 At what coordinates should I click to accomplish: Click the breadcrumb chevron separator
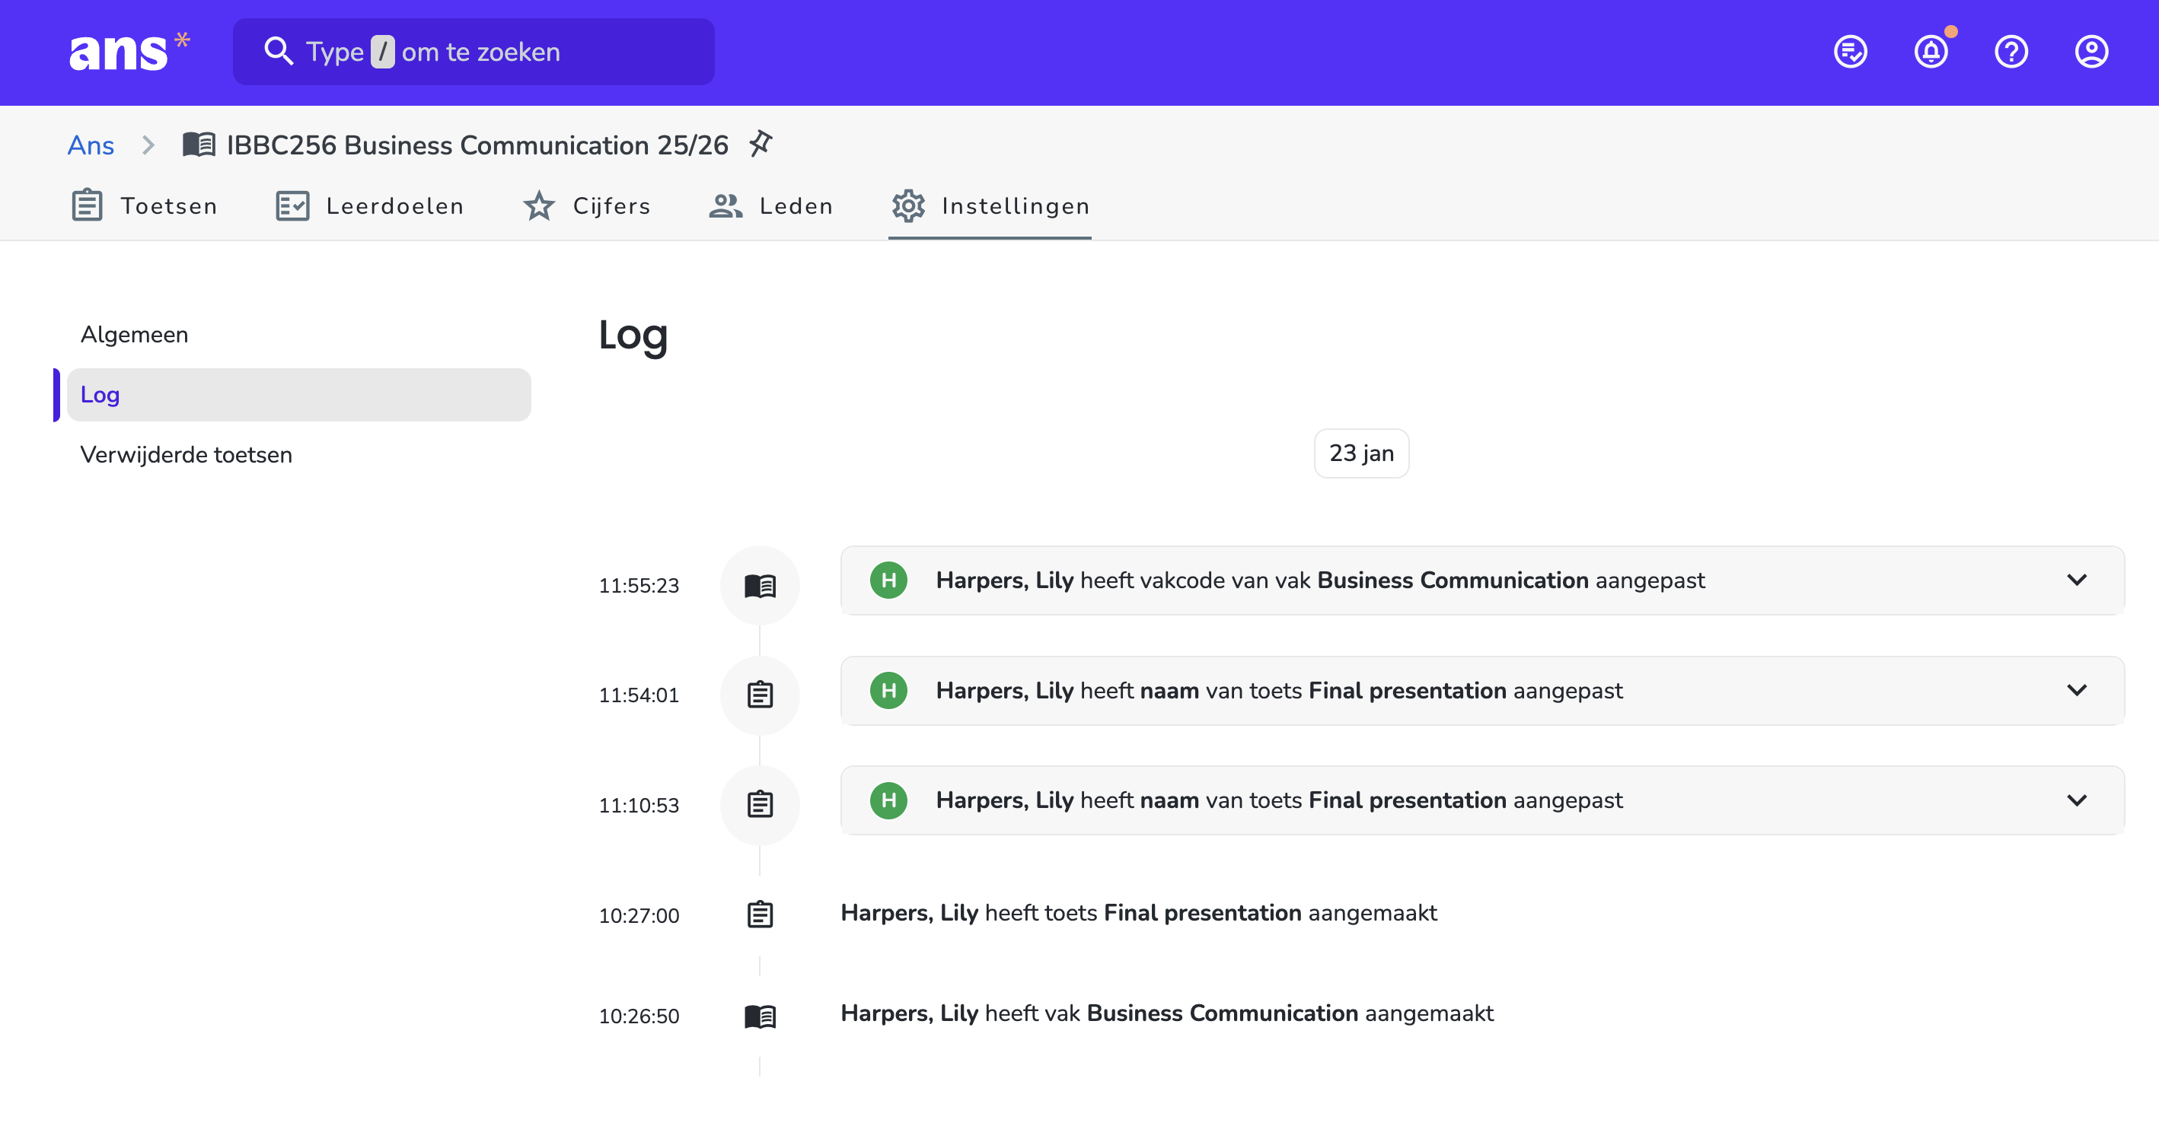[148, 145]
